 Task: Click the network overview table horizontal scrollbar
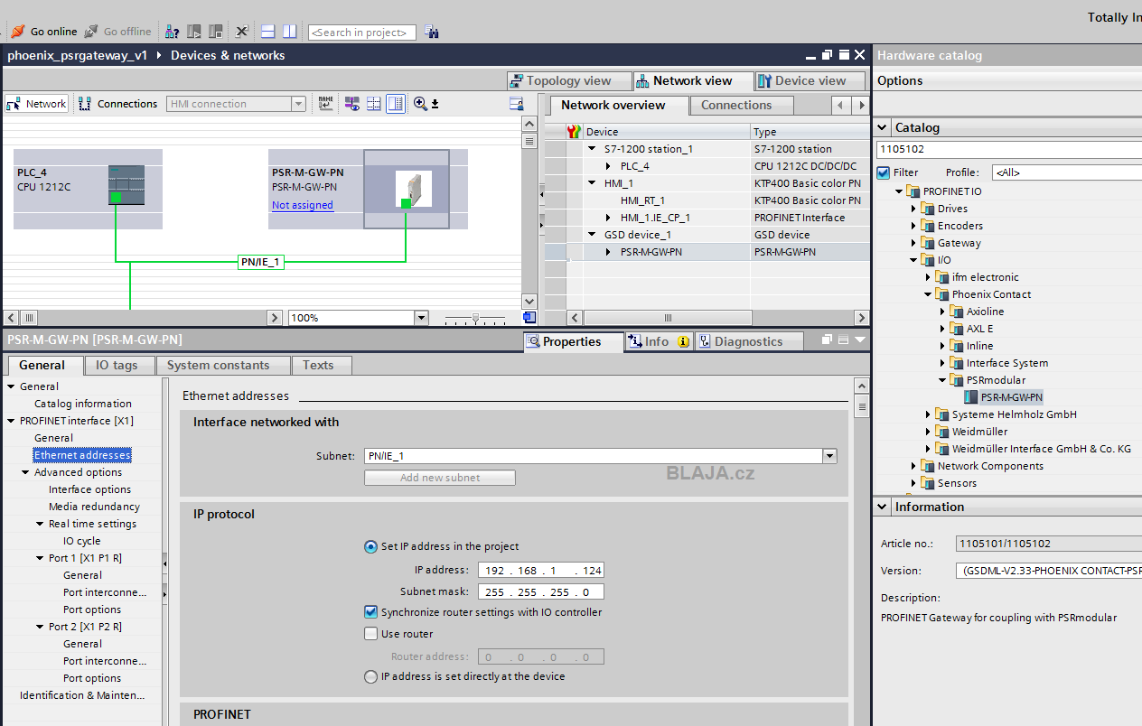[717, 318]
